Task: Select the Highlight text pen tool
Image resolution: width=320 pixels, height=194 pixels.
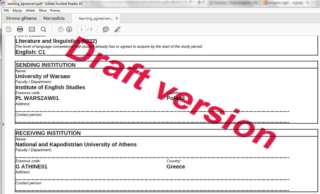Action: [x=117, y=29]
